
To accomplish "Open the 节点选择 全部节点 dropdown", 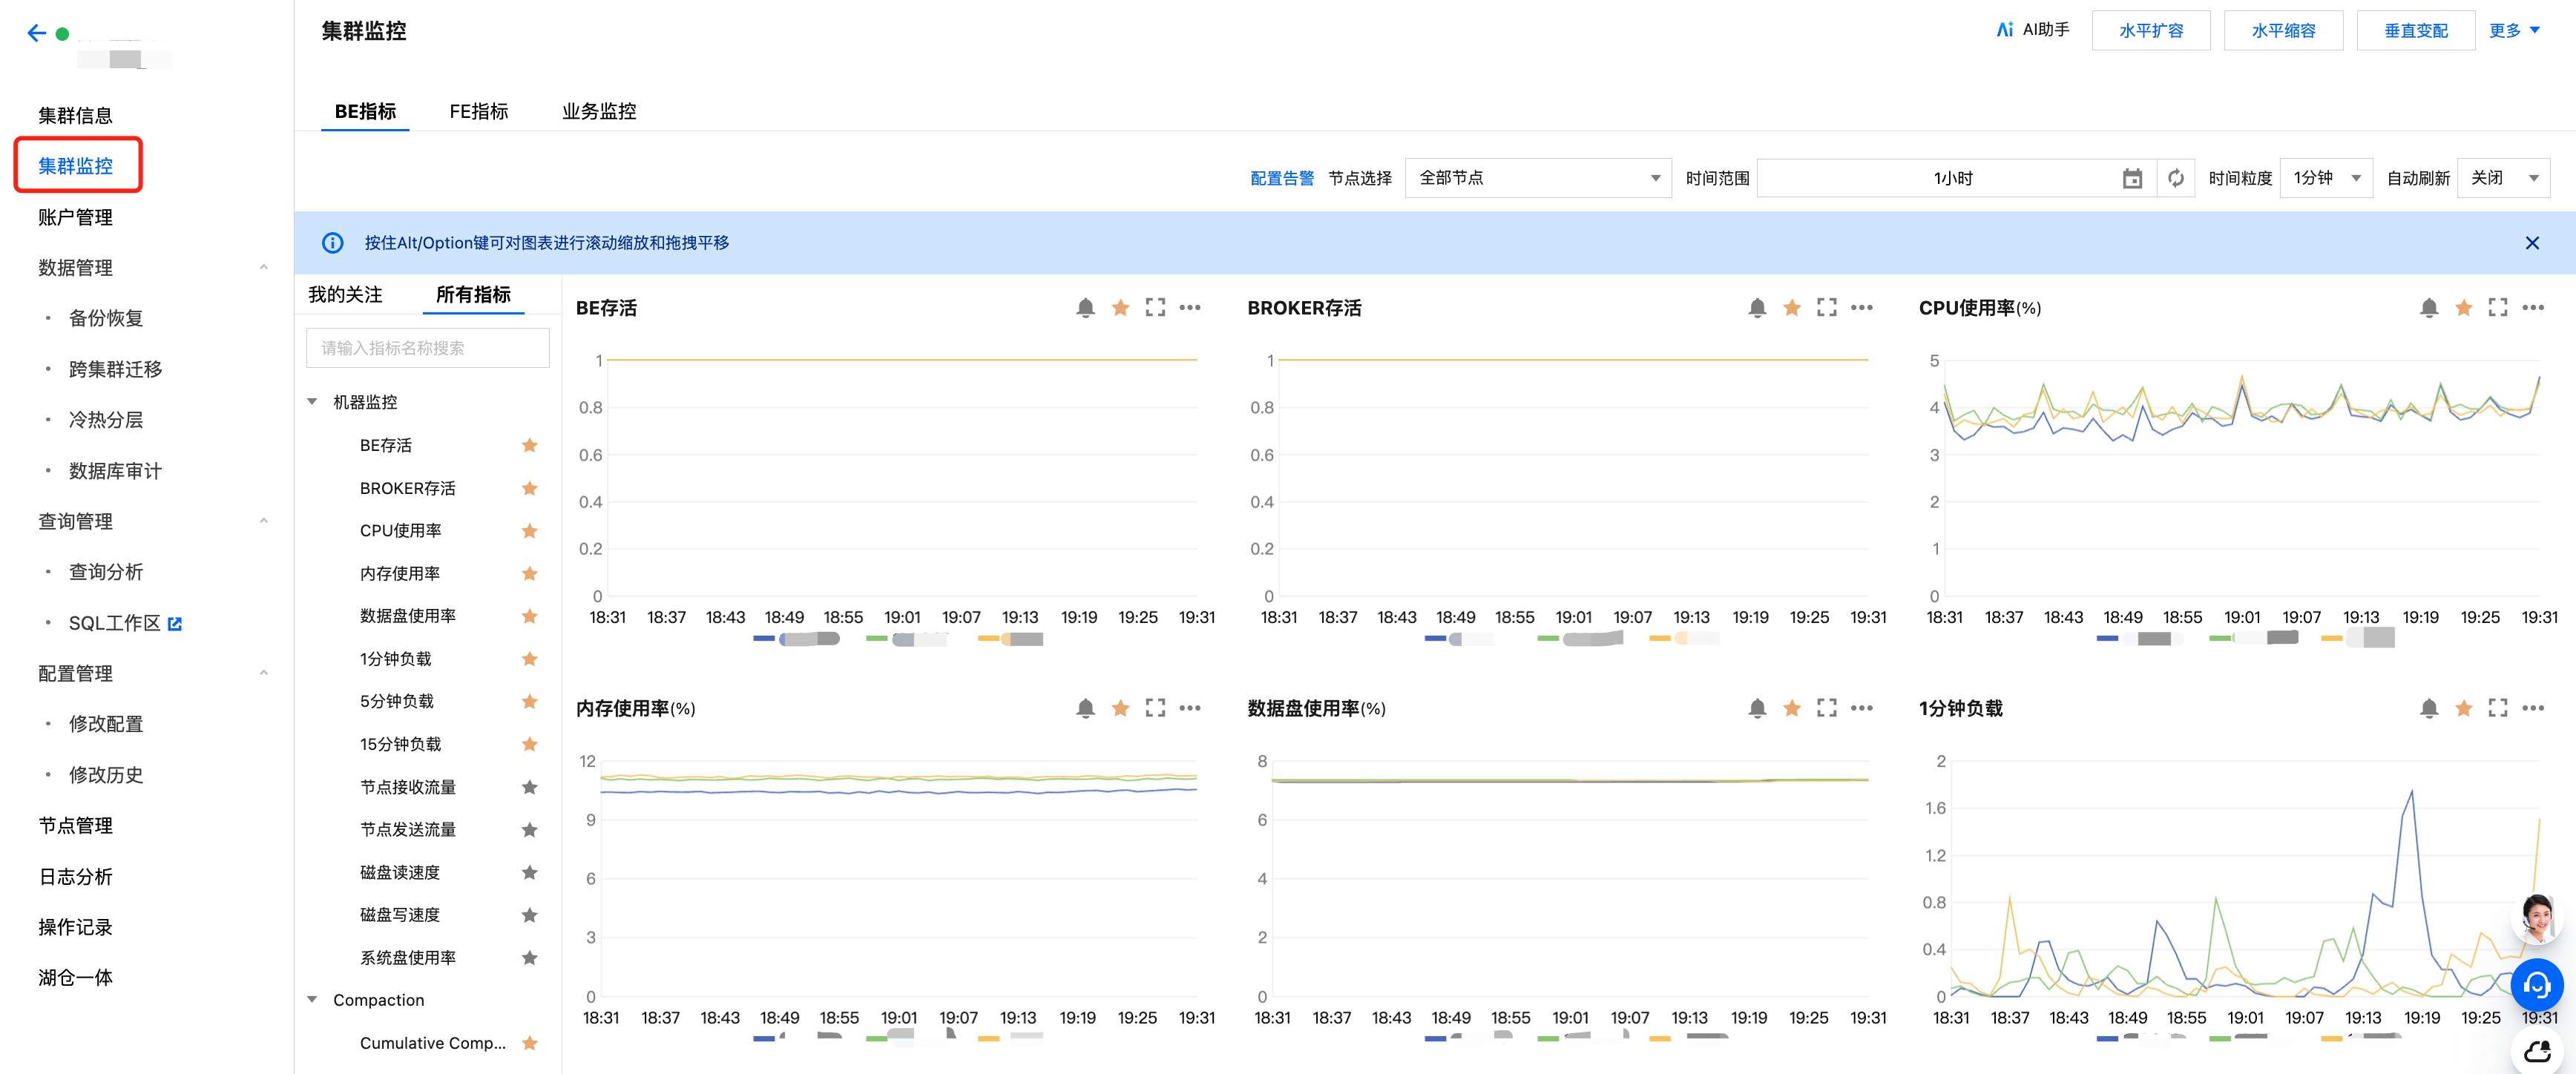I will coord(1537,179).
